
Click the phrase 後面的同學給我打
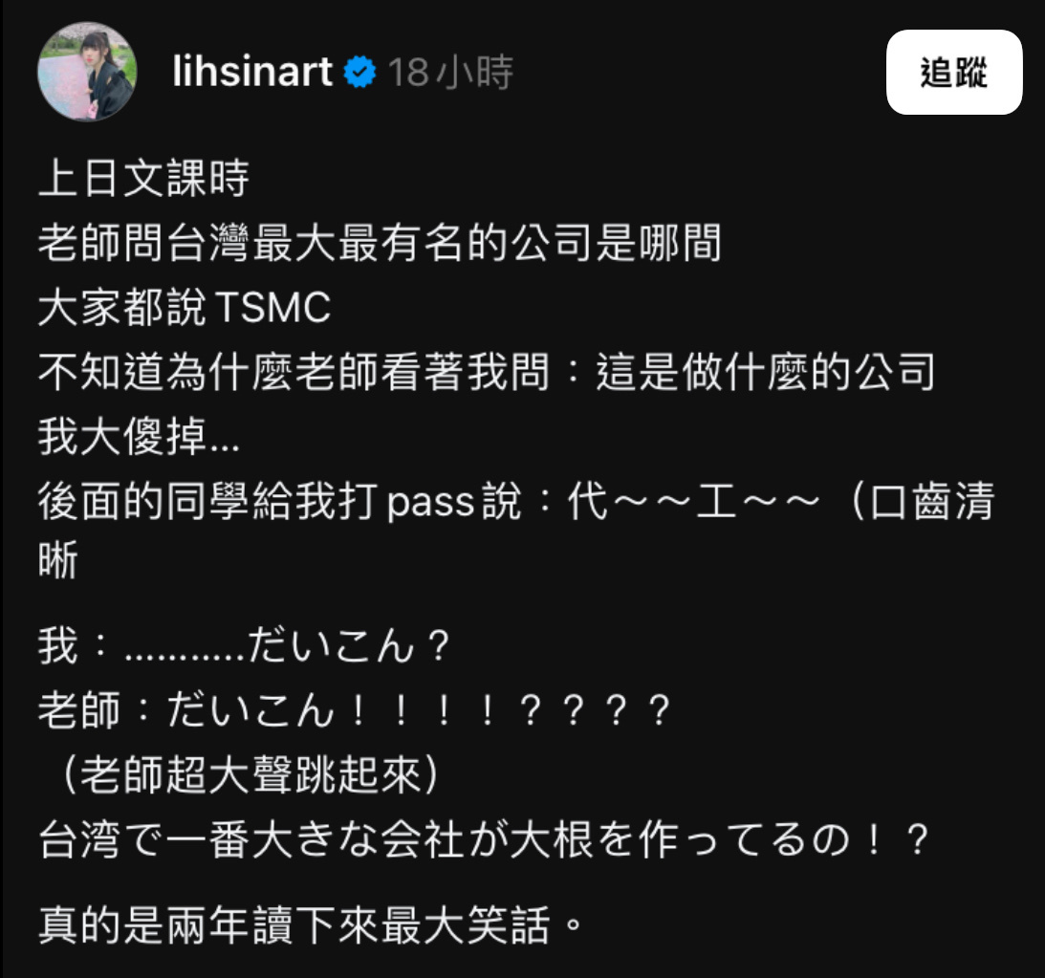click(207, 501)
